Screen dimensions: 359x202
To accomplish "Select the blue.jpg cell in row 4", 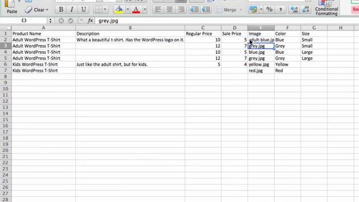I will point(261,52).
